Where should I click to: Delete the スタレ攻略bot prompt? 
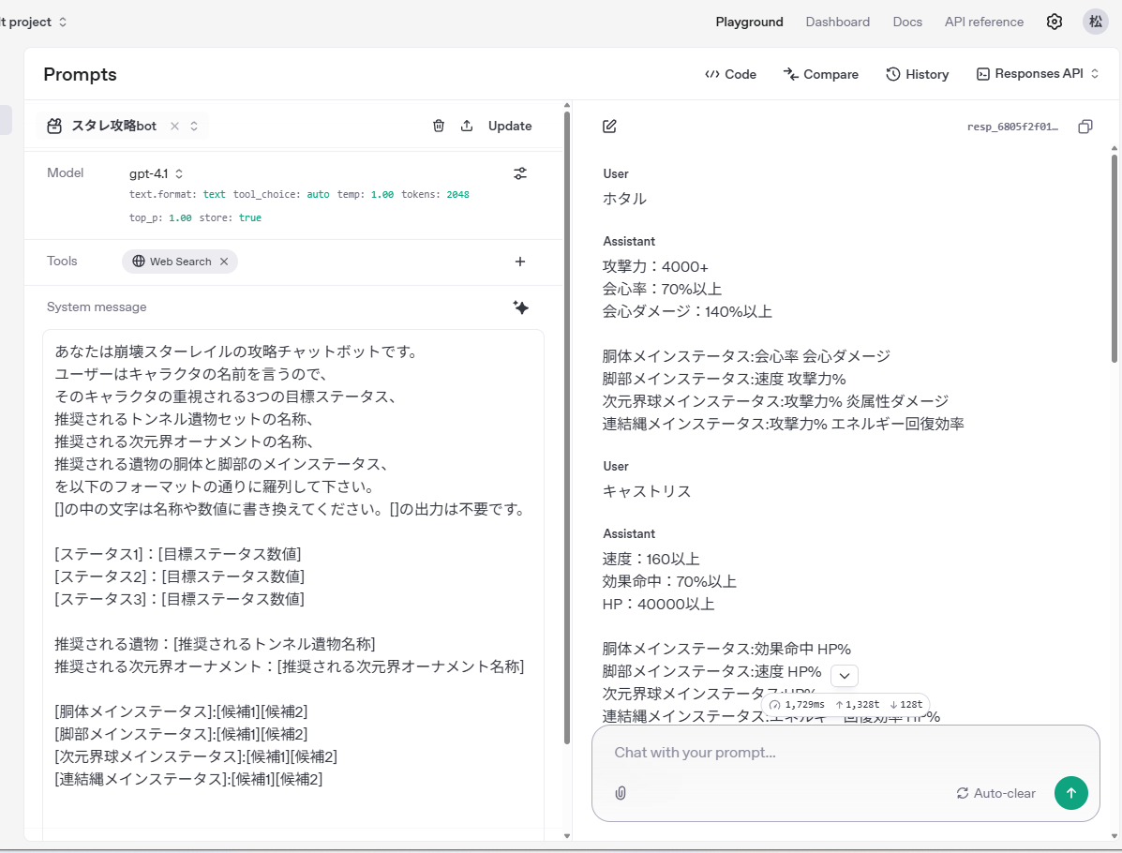[439, 125]
